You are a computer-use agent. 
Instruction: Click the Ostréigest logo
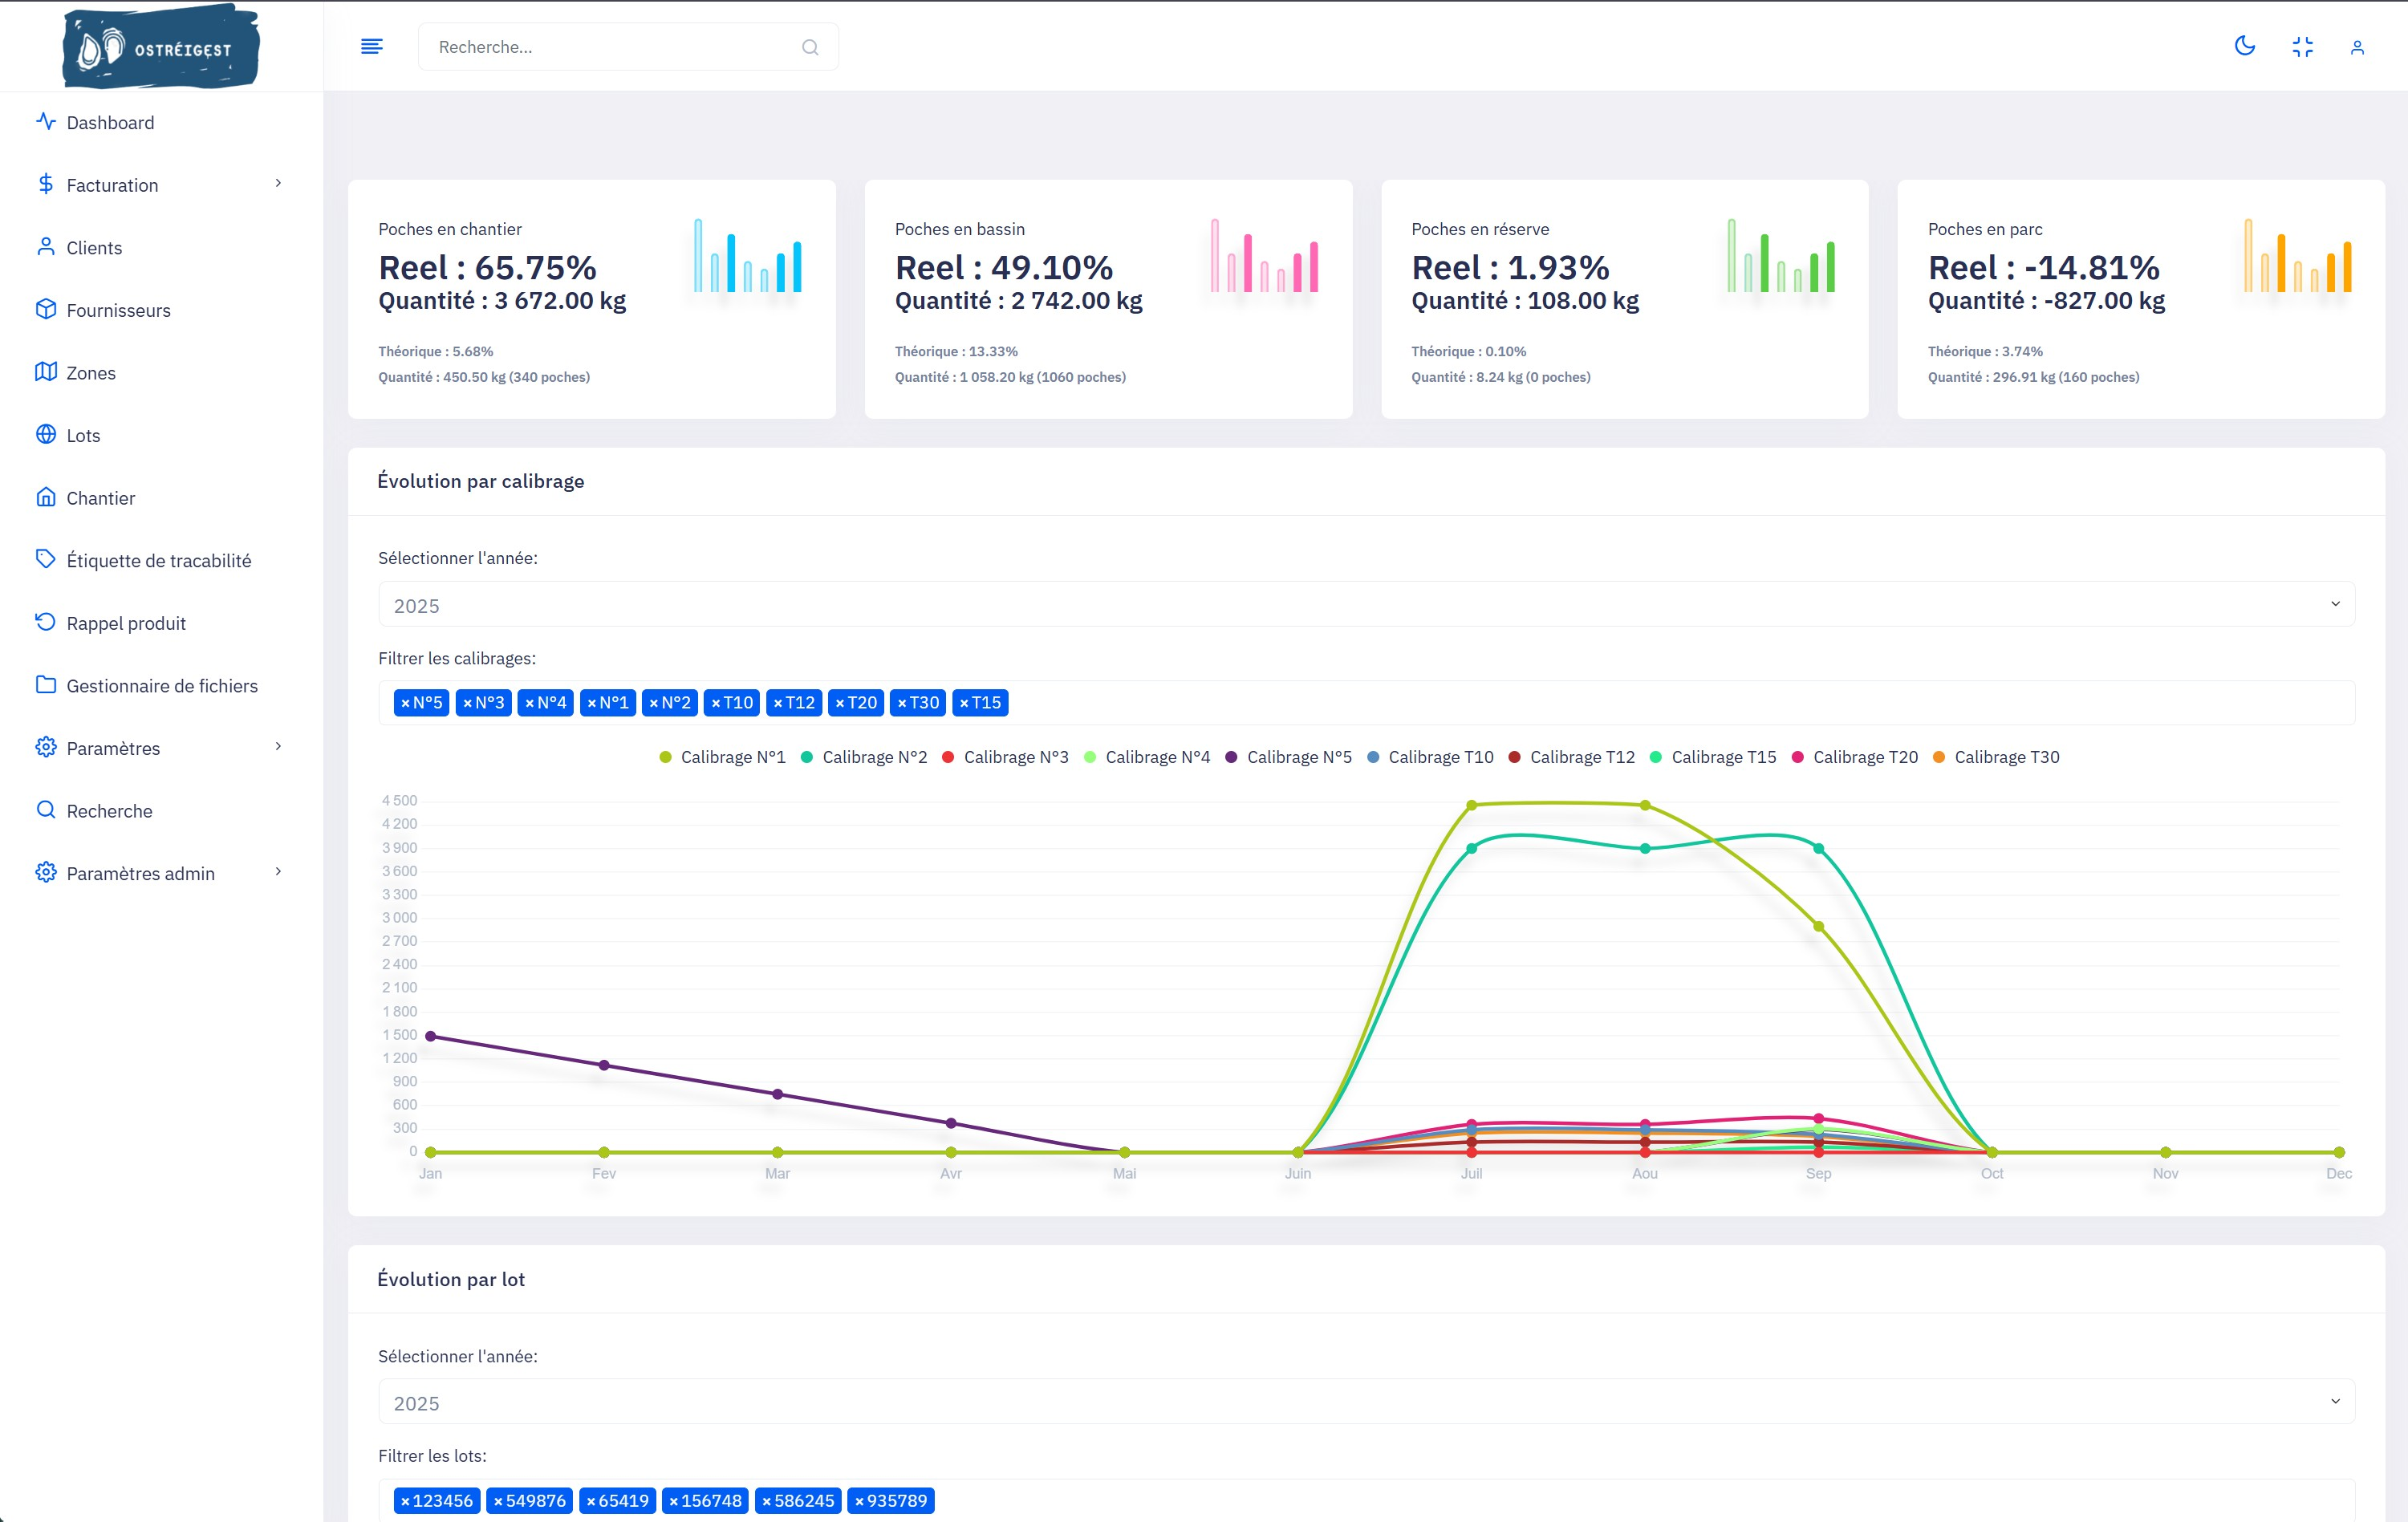point(161,47)
